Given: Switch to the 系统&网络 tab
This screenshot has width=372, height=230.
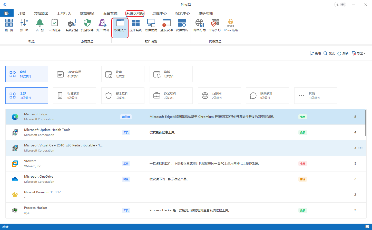Looking at the screenshot, I should click(x=135, y=13).
